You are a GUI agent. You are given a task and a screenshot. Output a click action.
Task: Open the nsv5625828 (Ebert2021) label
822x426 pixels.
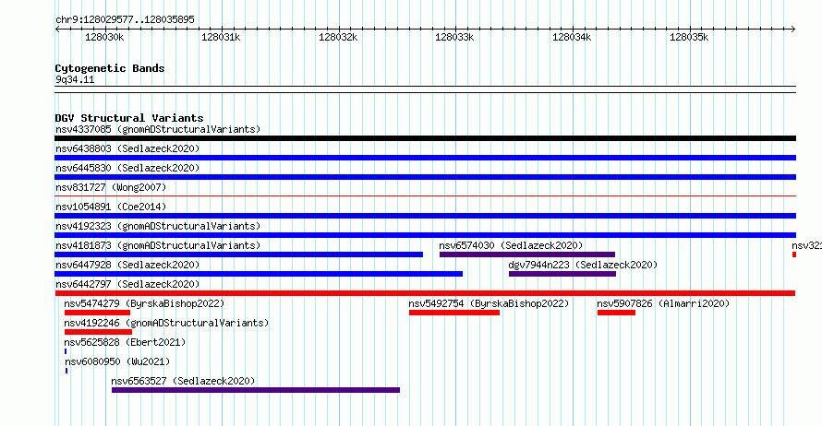click(125, 342)
